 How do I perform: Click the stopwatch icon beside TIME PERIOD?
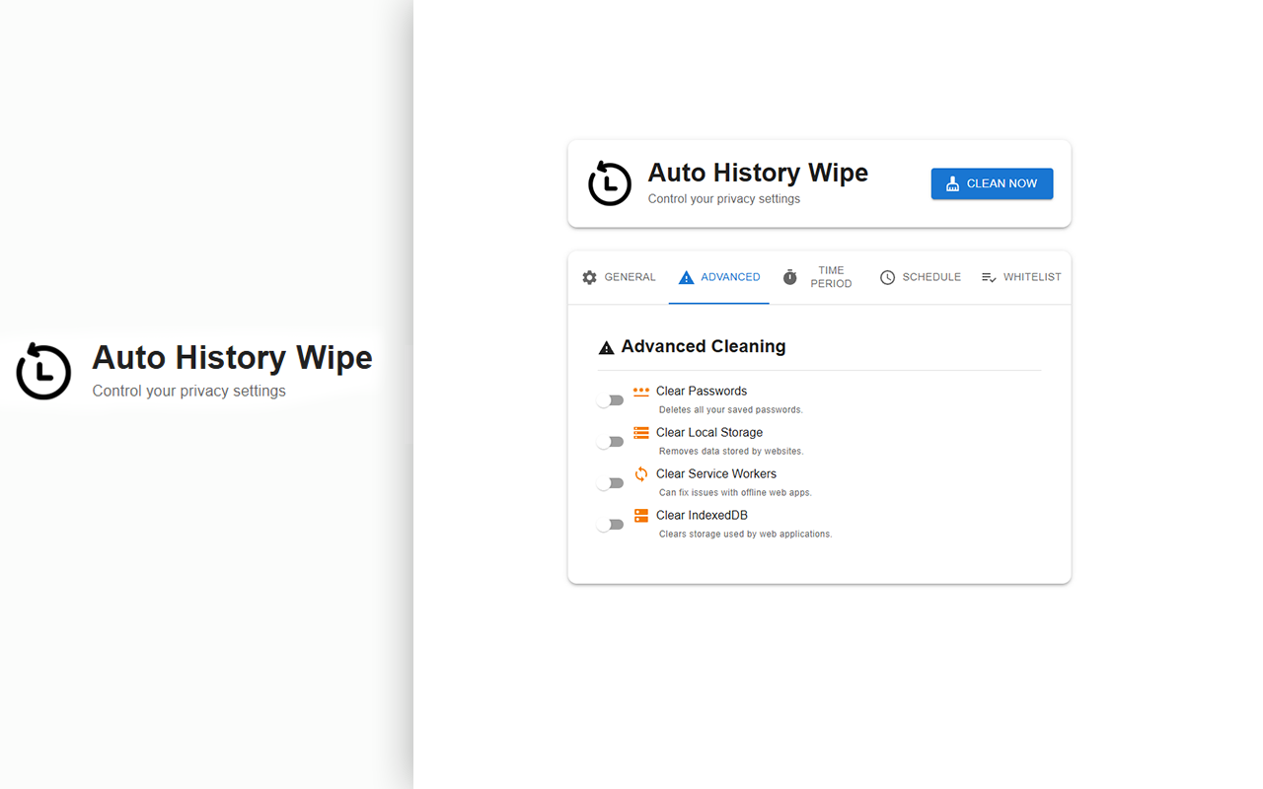pos(790,277)
